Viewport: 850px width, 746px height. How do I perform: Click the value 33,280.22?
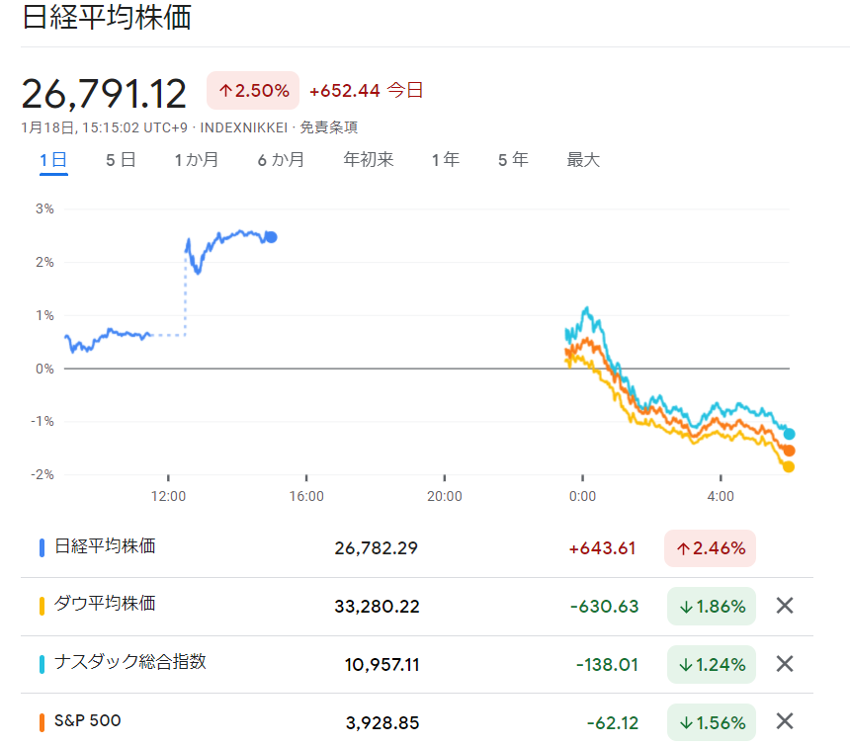point(377,607)
